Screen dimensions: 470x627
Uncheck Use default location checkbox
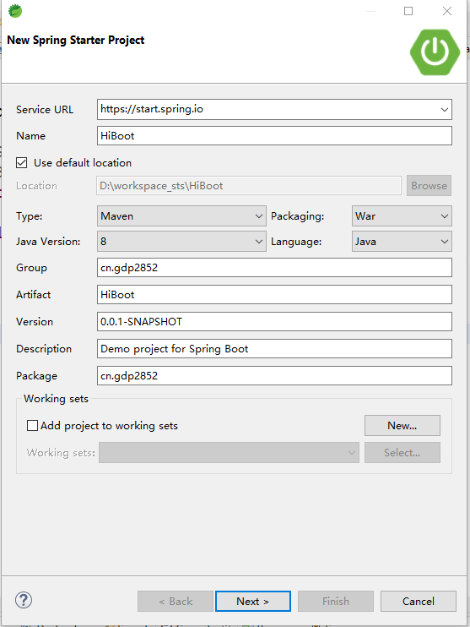click(x=22, y=163)
